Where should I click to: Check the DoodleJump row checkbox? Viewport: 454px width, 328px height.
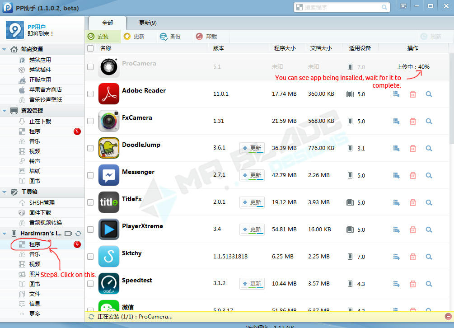pyautogui.click(x=90, y=148)
